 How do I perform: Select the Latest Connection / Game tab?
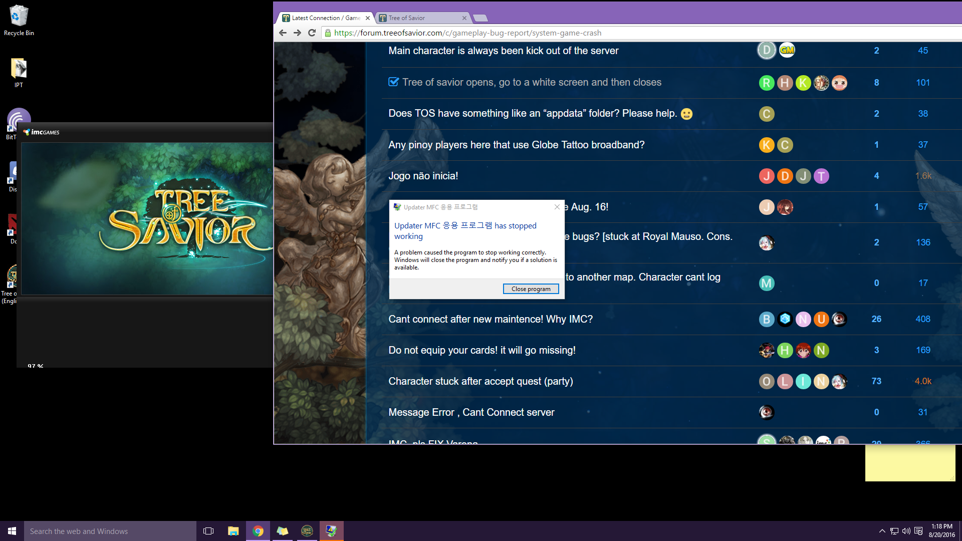click(325, 18)
